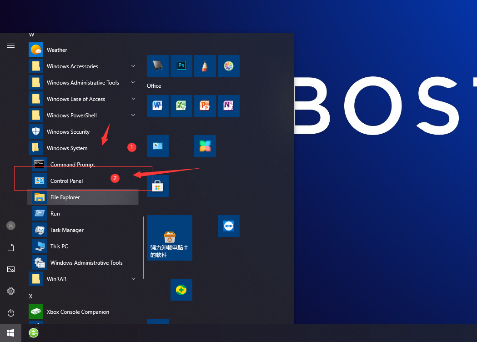Launch Task Manager
Viewport: 477px width, 342px height.
click(x=83, y=230)
